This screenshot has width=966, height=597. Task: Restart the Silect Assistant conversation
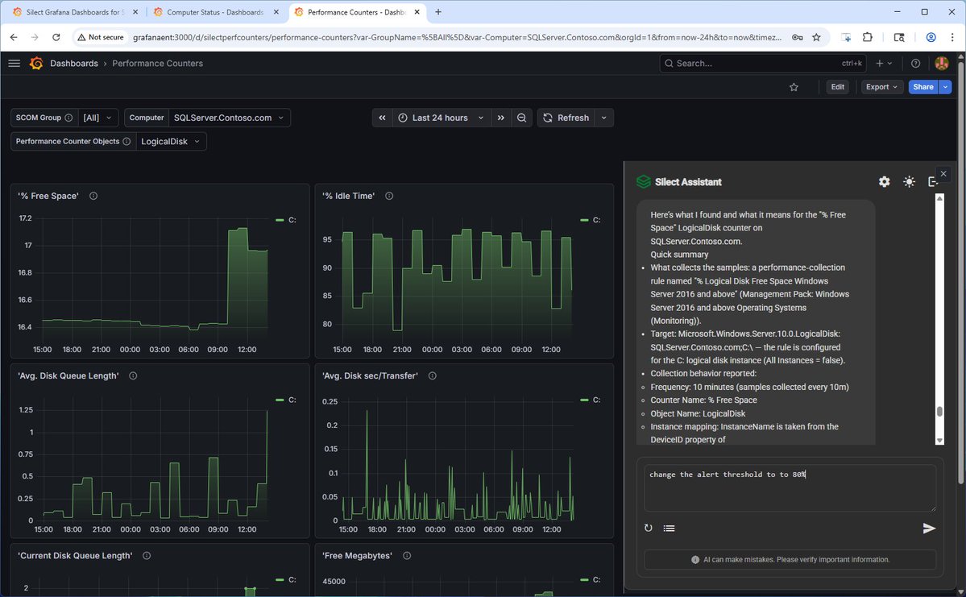pos(649,528)
